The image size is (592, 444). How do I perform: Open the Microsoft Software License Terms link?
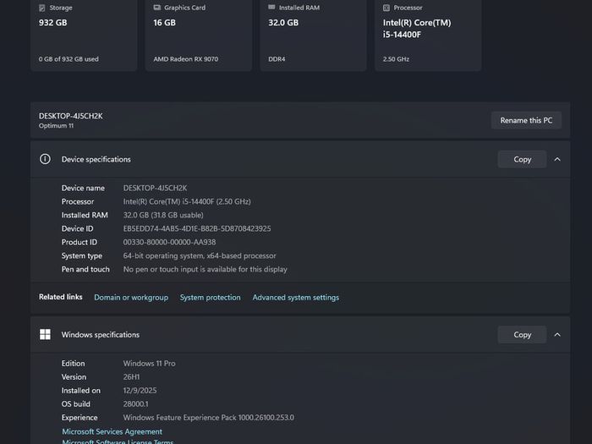coord(118,441)
